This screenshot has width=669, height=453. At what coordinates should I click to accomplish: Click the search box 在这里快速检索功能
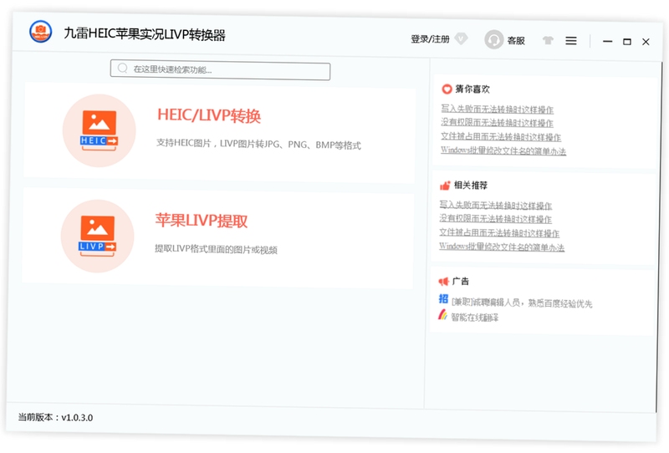click(x=220, y=70)
